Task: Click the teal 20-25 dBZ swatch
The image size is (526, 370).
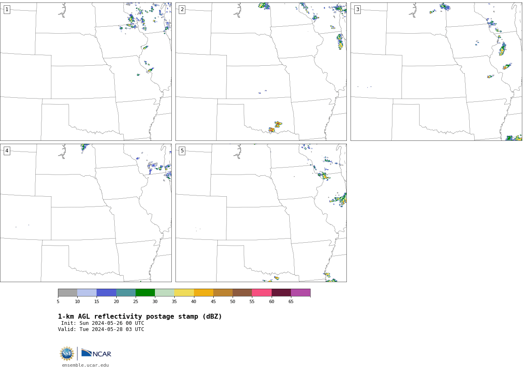Action: point(126,293)
